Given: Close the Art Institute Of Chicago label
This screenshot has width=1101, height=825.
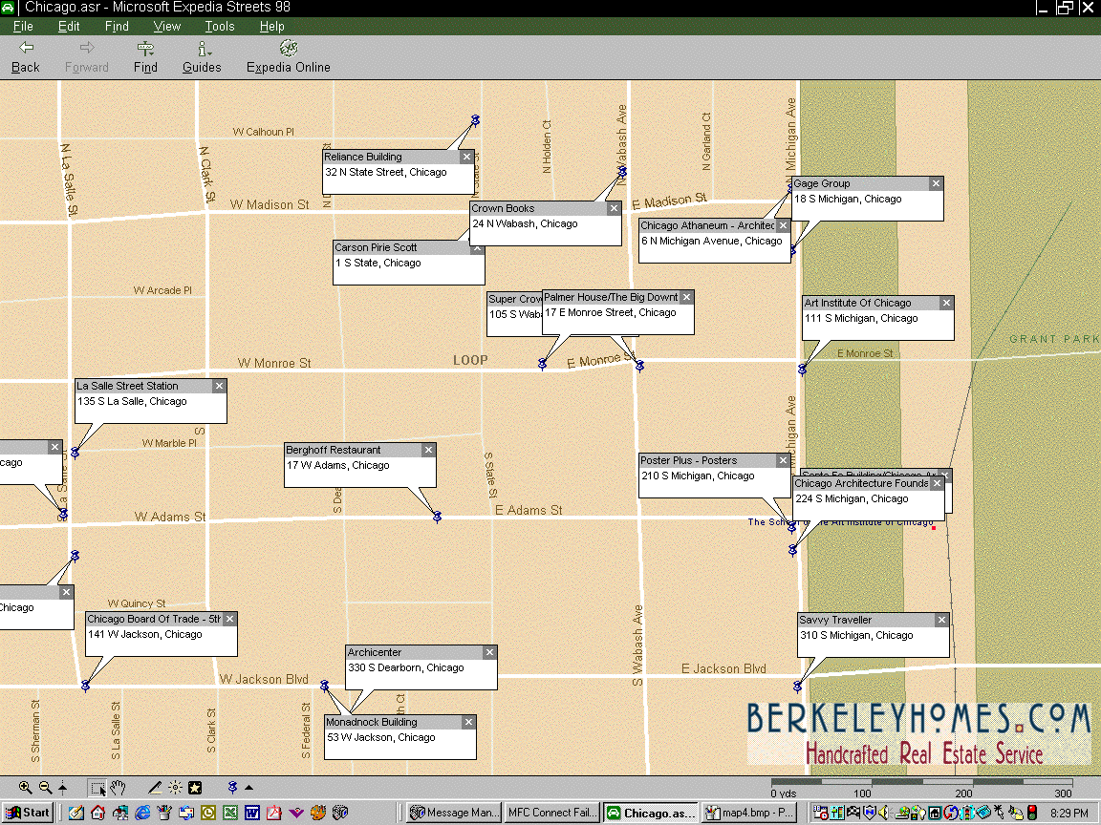Looking at the screenshot, I should pos(946,303).
